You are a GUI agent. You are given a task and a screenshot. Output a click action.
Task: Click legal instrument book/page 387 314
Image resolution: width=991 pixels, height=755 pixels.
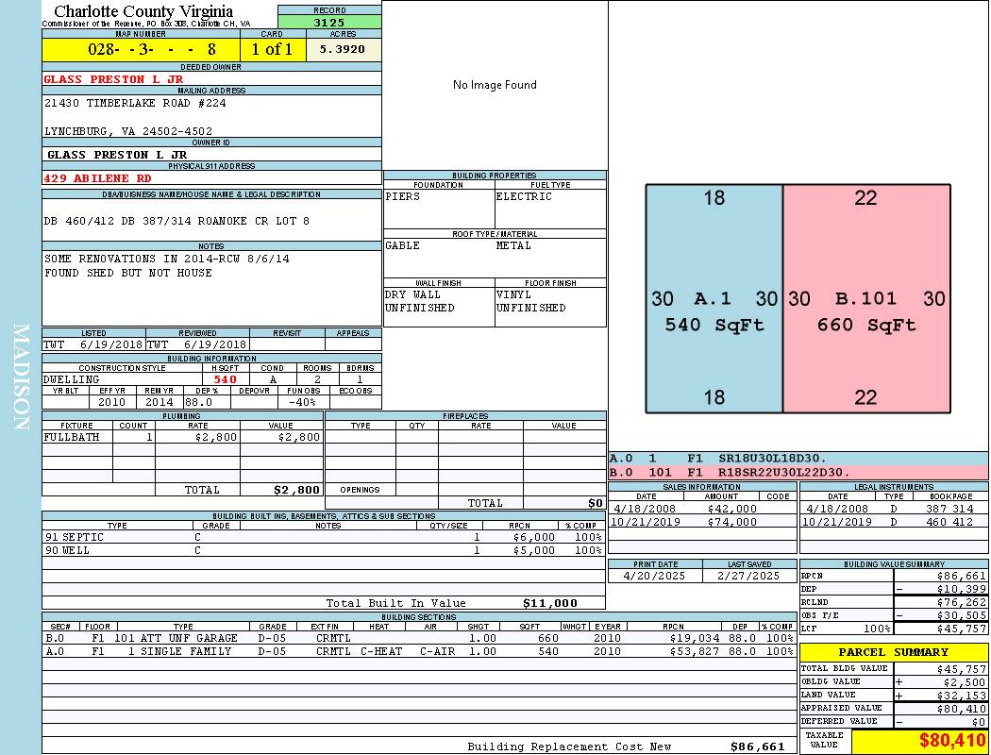point(949,509)
